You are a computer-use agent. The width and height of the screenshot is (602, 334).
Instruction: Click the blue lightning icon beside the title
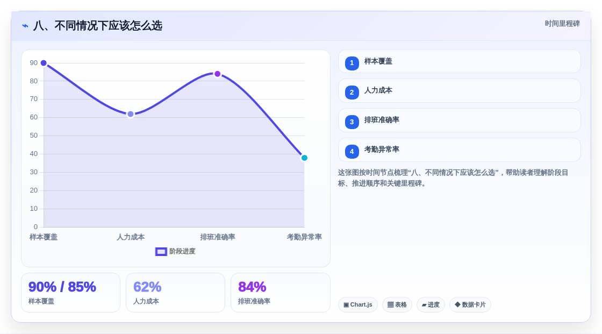tap(25, 26)
